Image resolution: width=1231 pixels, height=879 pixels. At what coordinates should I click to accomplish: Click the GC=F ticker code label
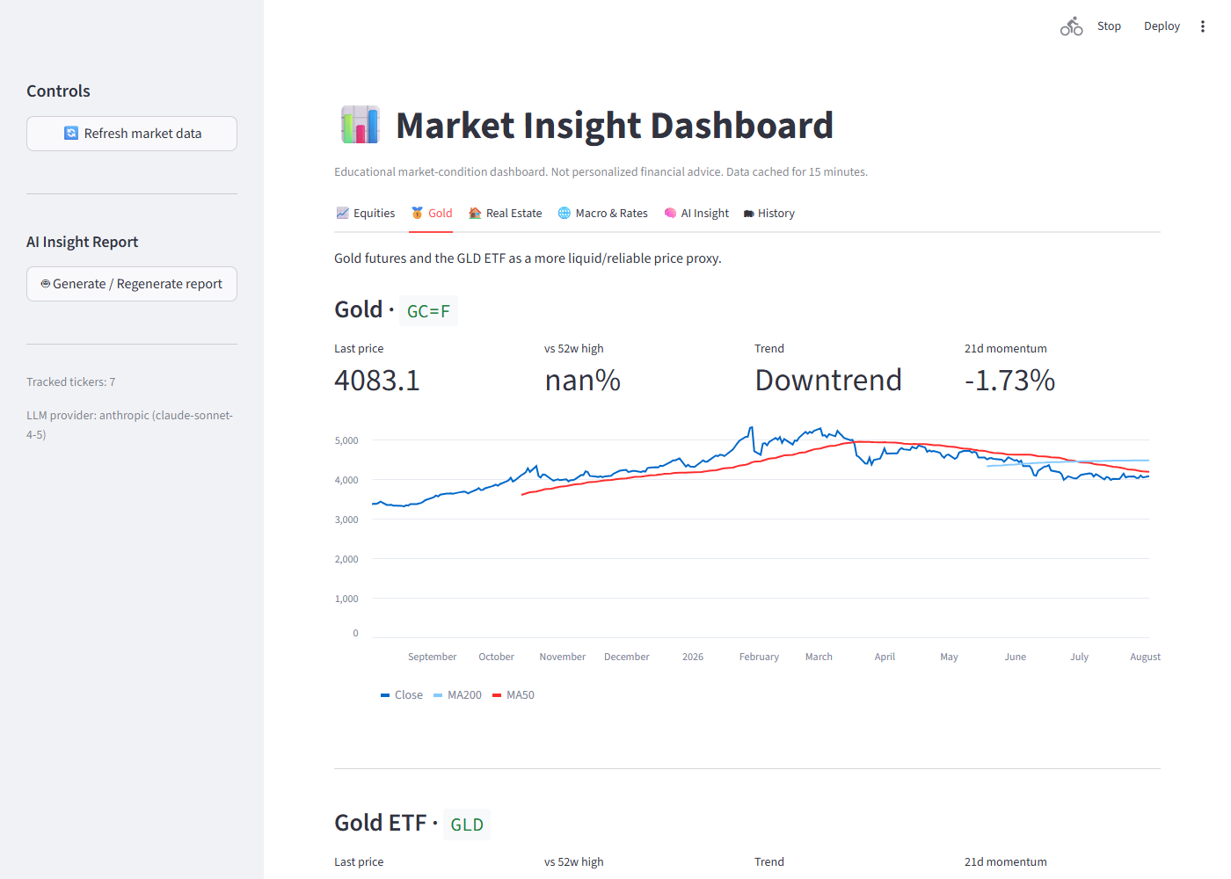428,311
